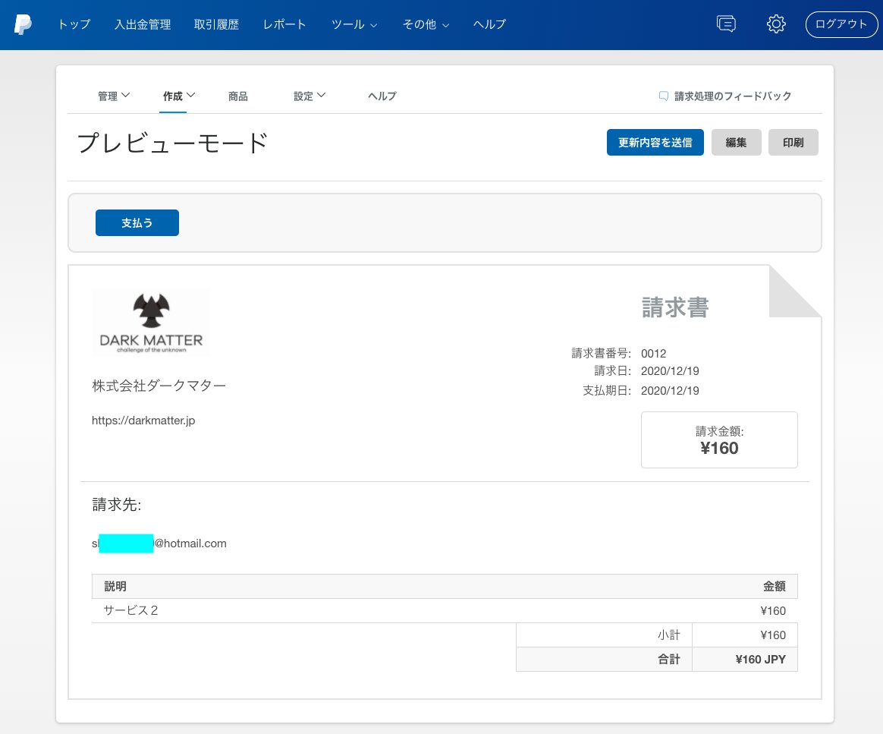Select 取引履歴 from the top menu
Screen dimensions: 883x734
click(x=216, y=24)
